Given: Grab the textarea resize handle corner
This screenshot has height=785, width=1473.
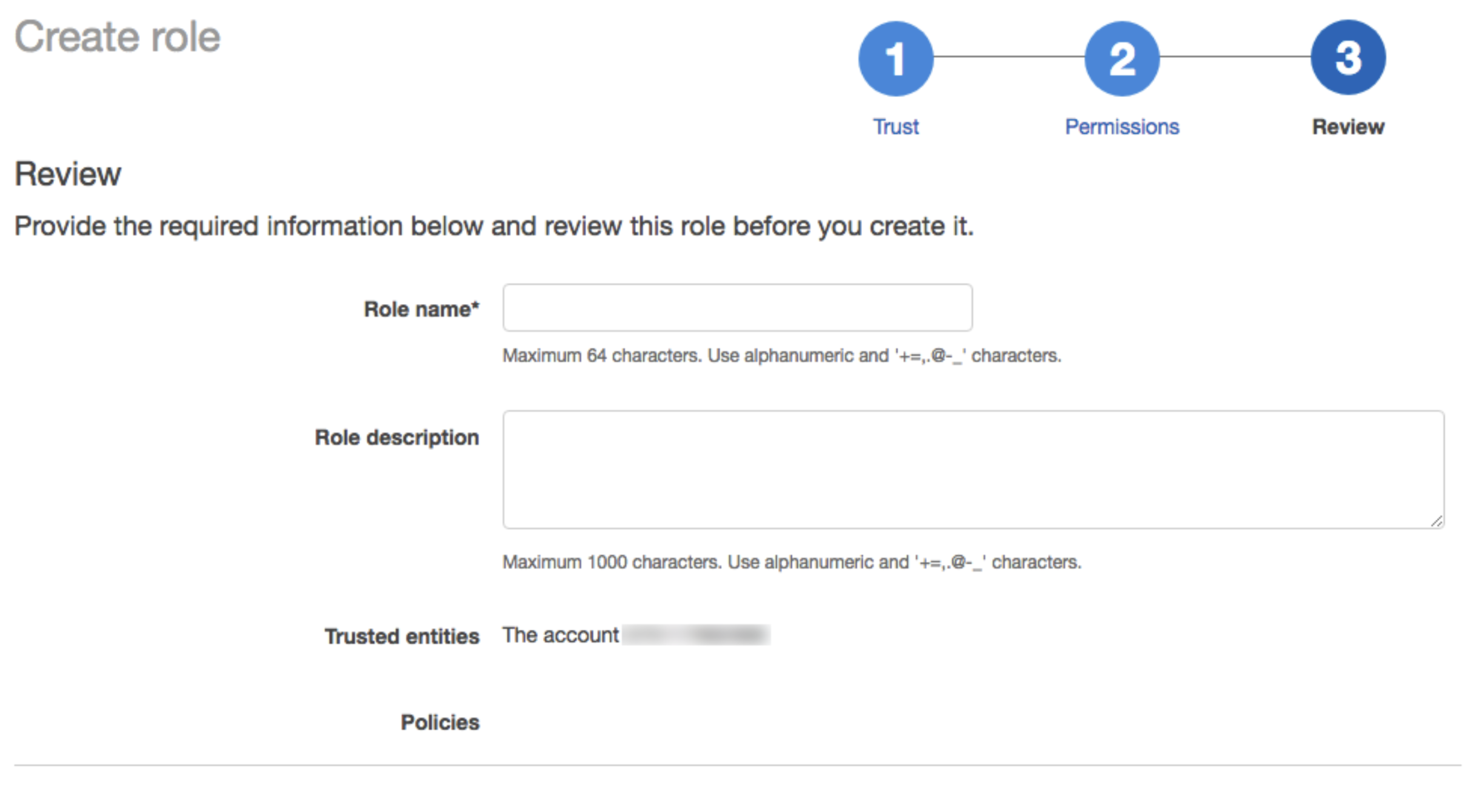Looking at the screenshot, I should click(x=1437, y=521).
